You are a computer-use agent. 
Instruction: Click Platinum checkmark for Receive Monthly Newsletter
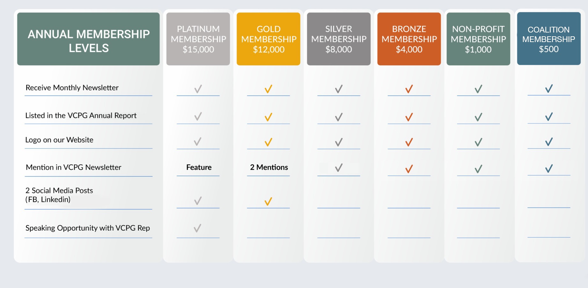pos(198,89)
